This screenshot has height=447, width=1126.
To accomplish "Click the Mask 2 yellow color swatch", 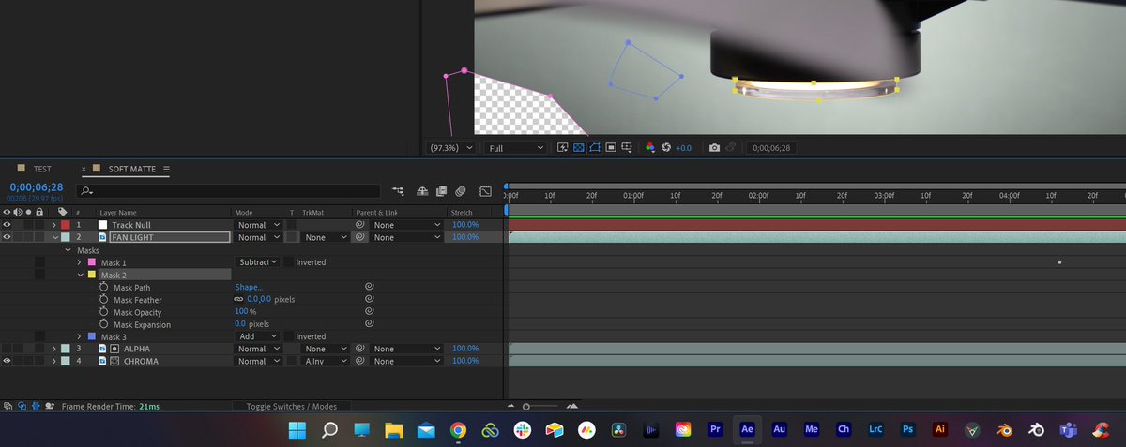I will pyautogui.click(x=91, y=275).
